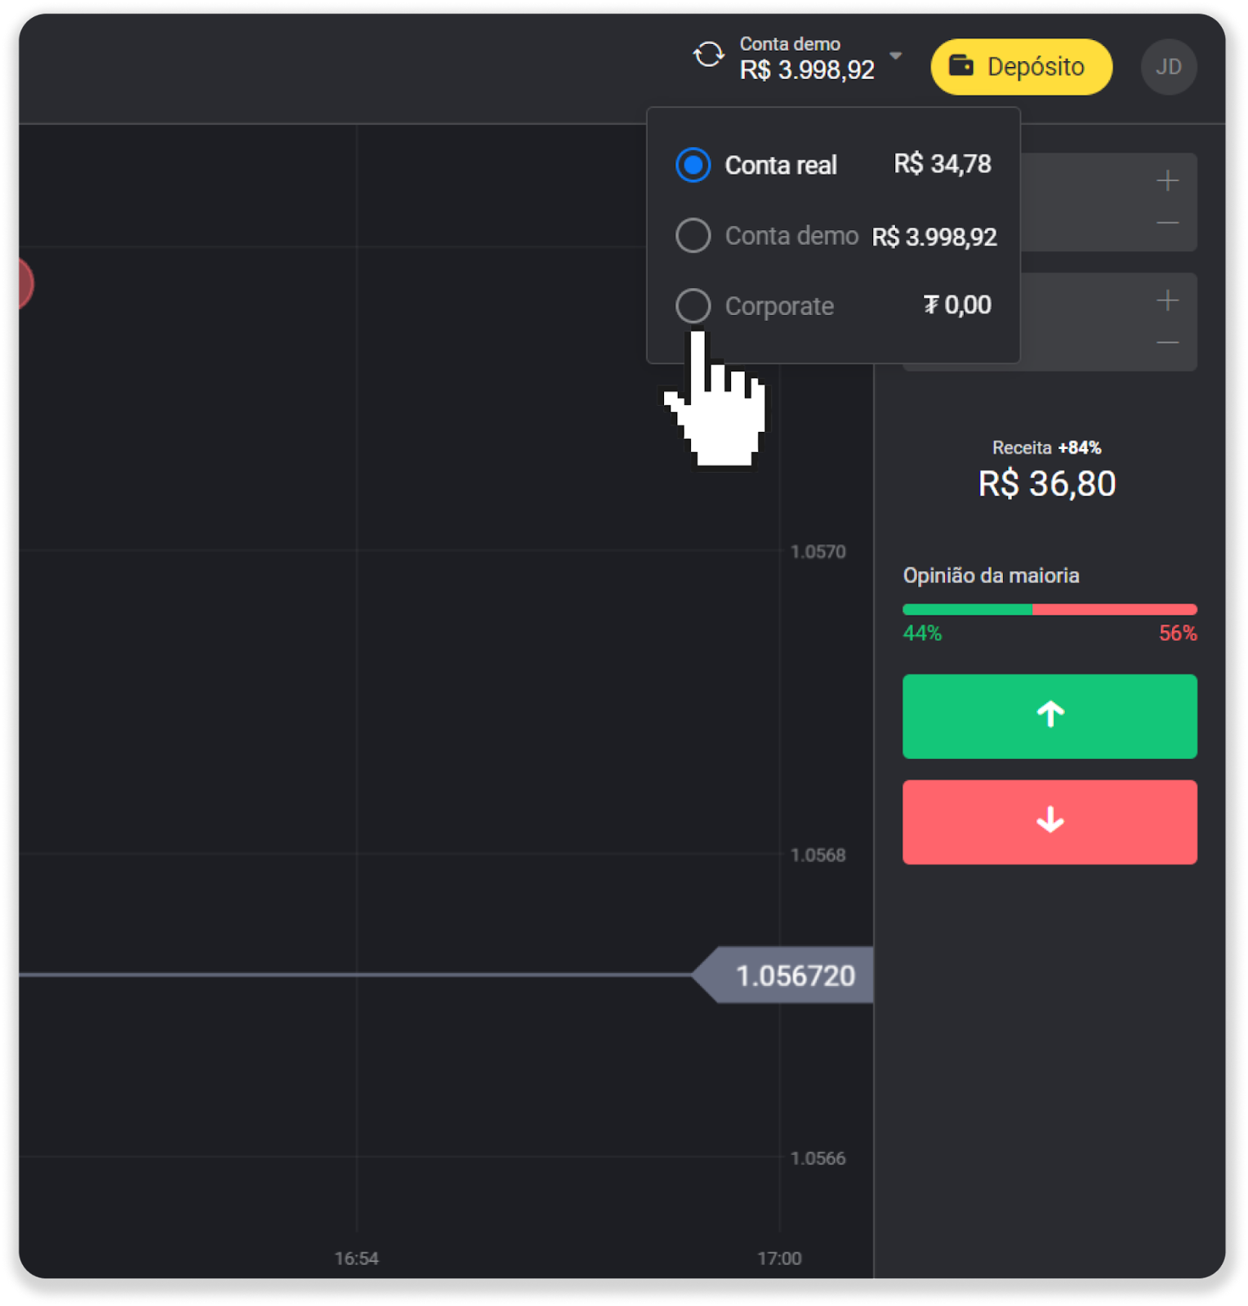Screen dimensions: 1248x1306
Task: Click the white up arrow trade icon
Action: [1050, 714]
